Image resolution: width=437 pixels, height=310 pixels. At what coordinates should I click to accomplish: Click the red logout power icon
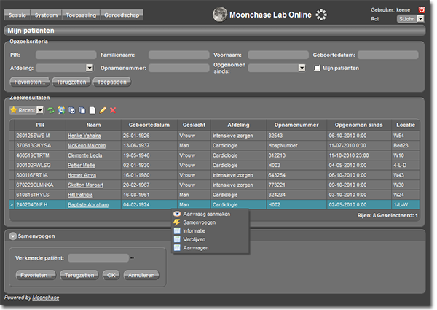tap(422, 10)
